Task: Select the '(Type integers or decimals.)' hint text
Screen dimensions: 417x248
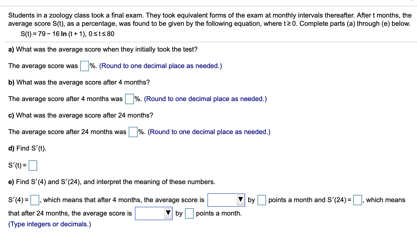Action: coord(50,224)
